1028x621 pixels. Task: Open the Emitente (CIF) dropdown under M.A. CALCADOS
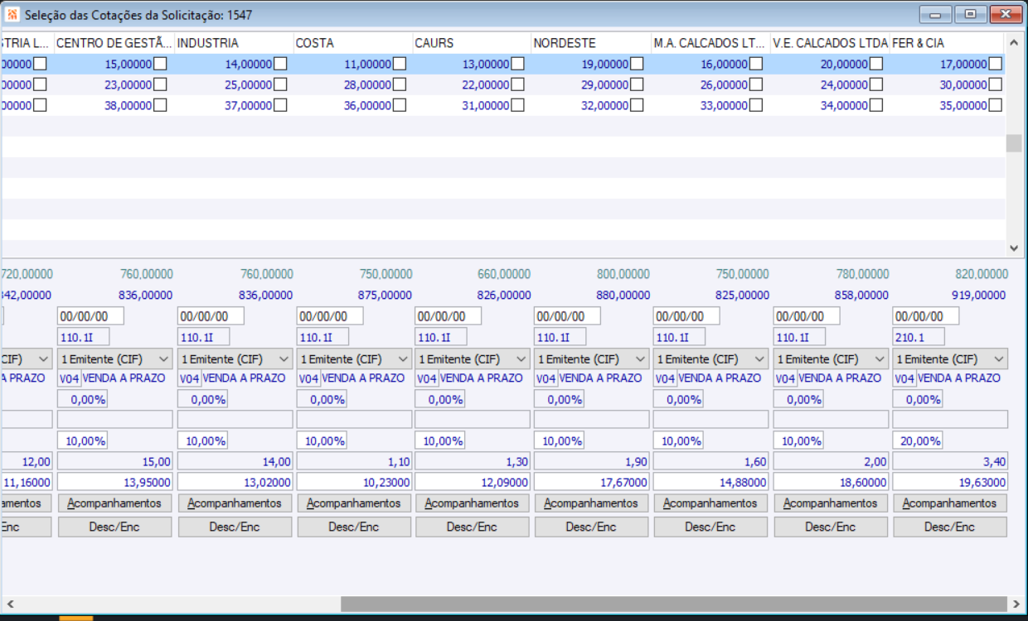coord(711,359)
